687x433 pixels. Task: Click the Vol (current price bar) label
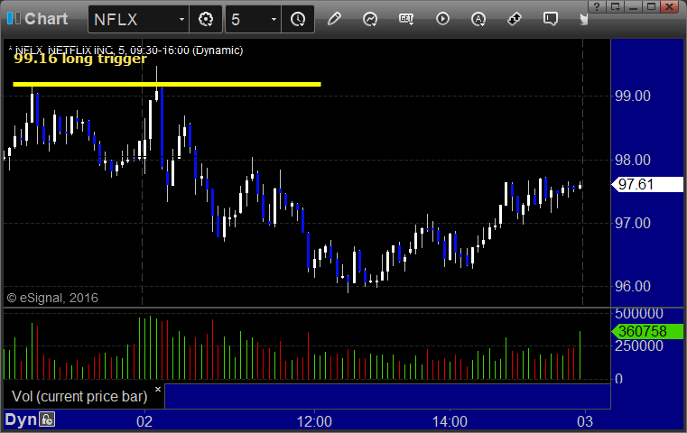tap(79, 397)
